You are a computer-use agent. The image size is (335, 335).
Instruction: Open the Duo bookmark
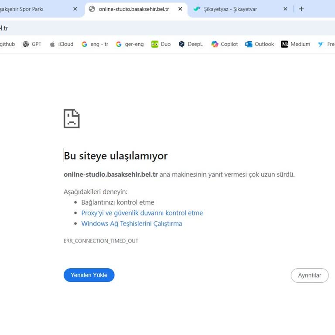[161, 44]
